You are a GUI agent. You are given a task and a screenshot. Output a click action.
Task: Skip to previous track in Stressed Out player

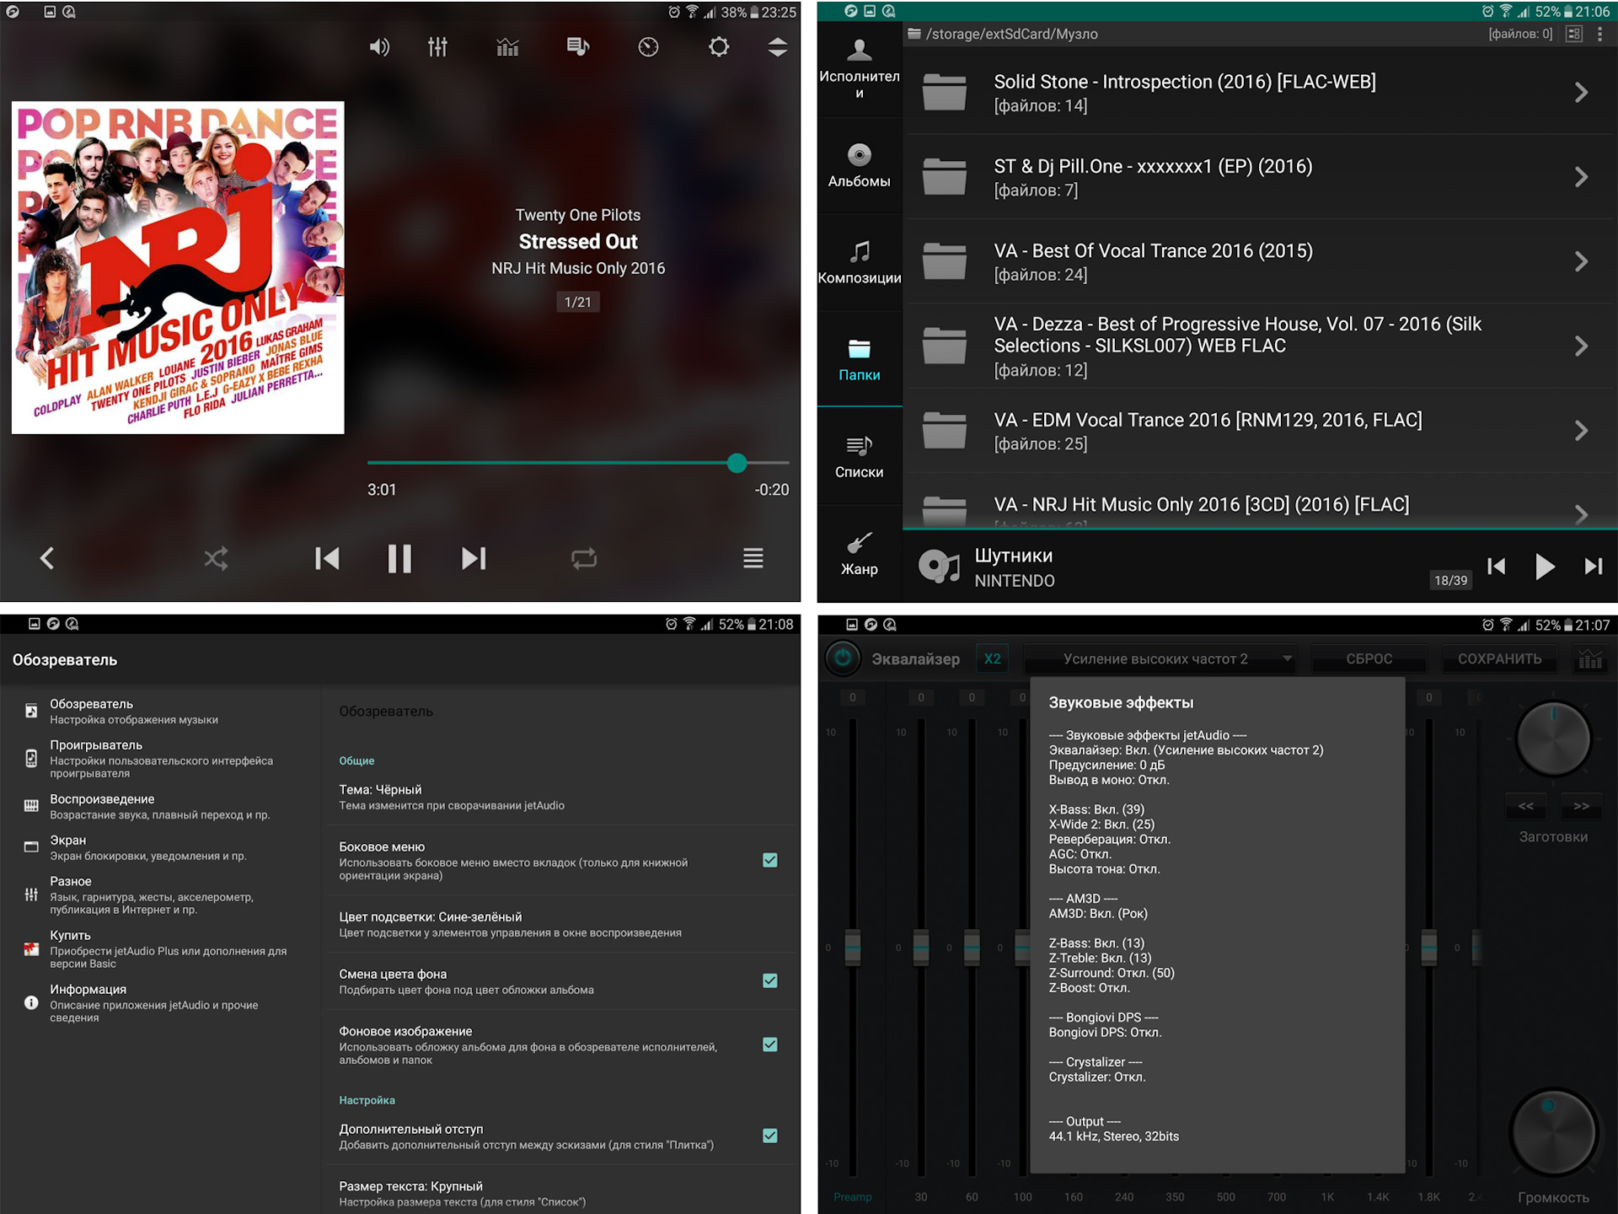click(x=327, y=558)
